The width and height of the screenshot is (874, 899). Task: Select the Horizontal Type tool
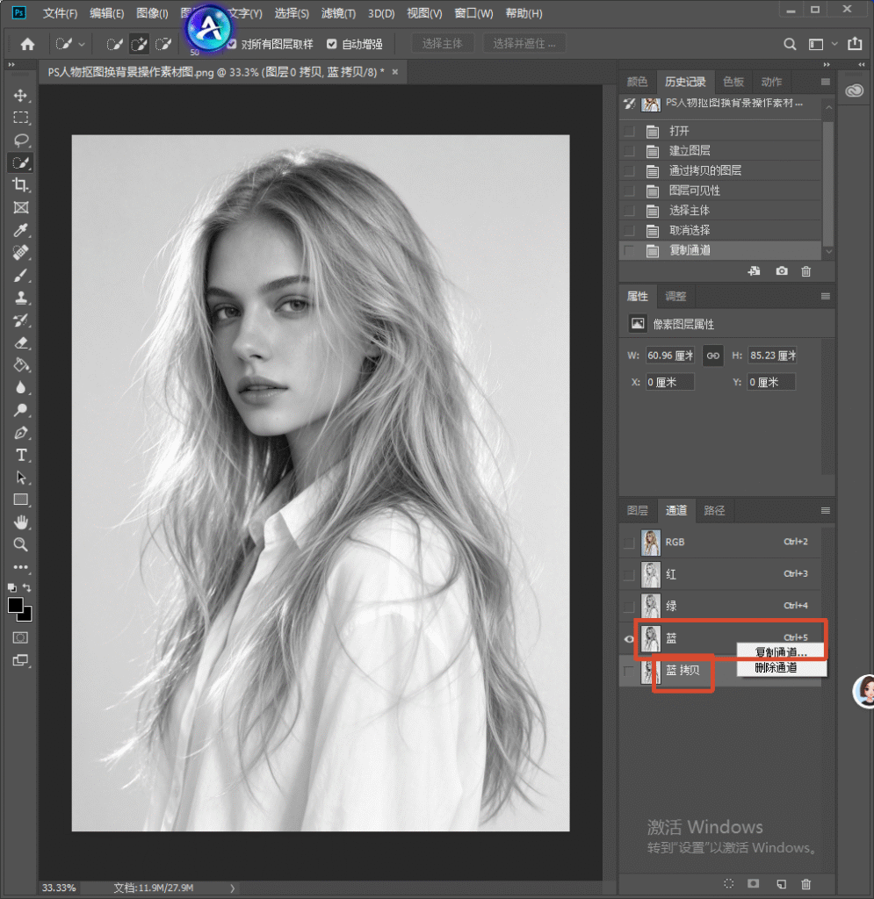[x=21, y=456]
